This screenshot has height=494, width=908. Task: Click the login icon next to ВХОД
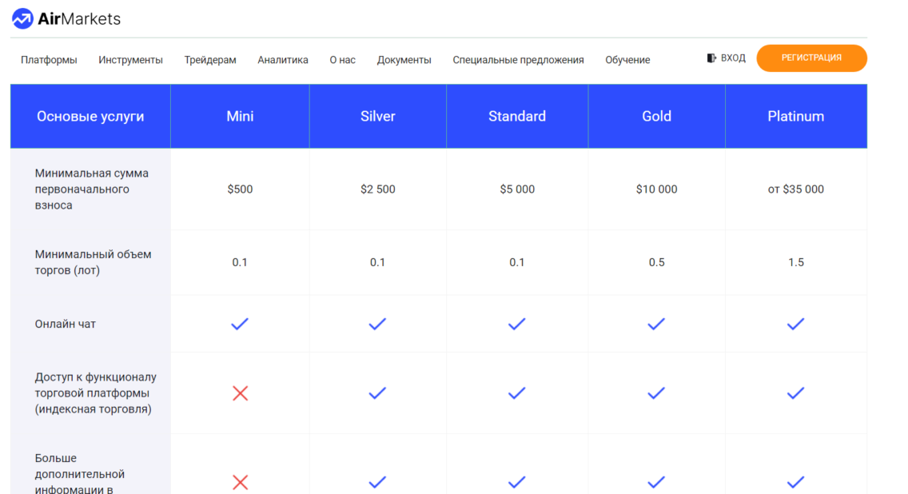pyautogui.click(x=710, y=58)
